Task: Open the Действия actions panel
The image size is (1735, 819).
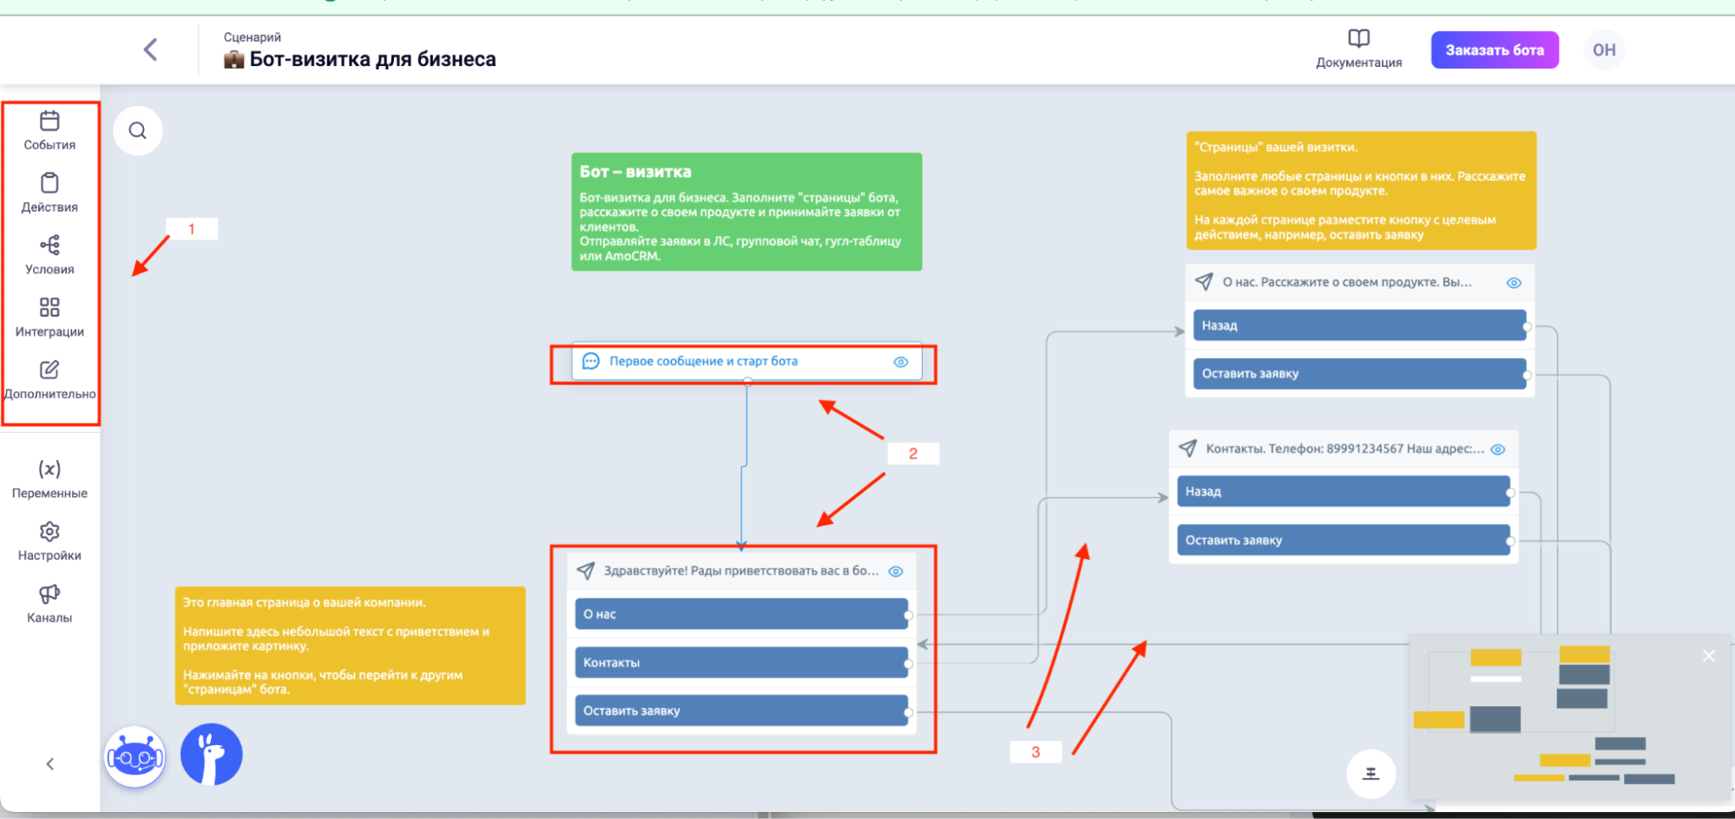Action: coord(49,193)
